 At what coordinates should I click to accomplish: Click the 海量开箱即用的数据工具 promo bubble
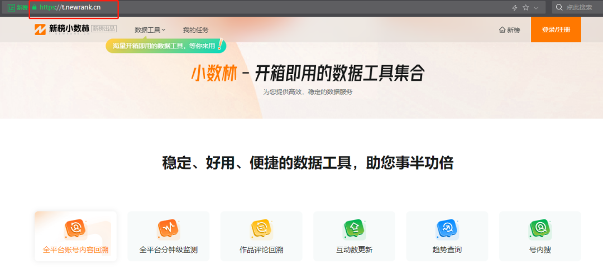tap(166, 46)
